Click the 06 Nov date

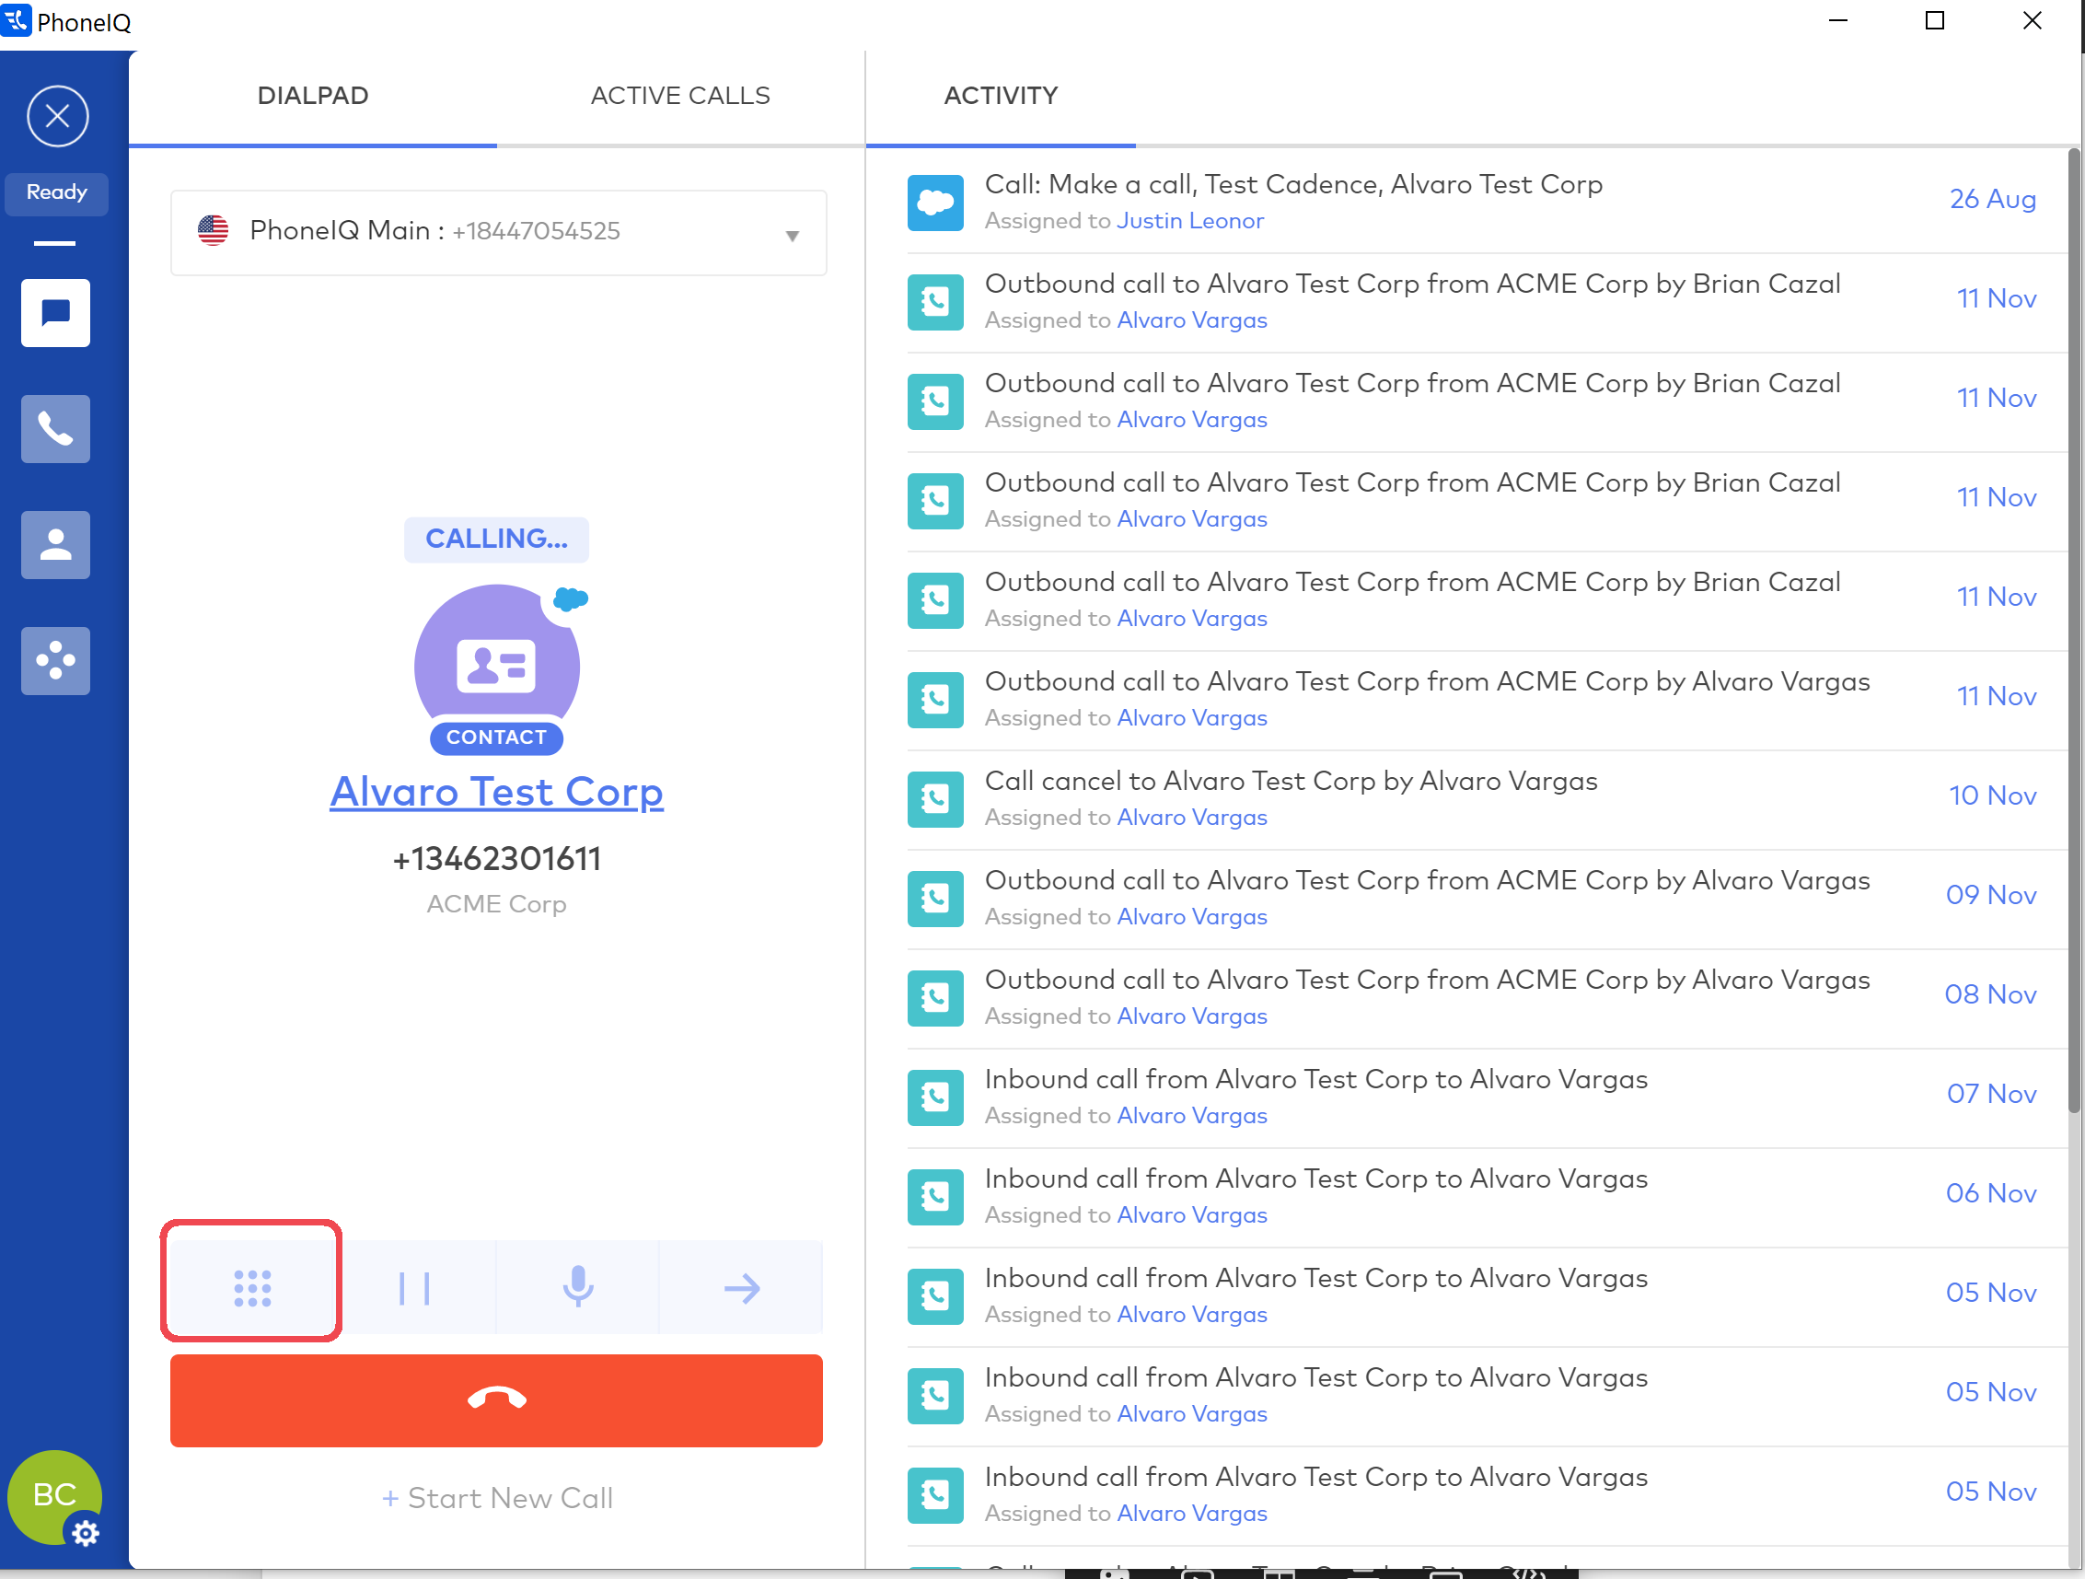tap(1991, 1193)
